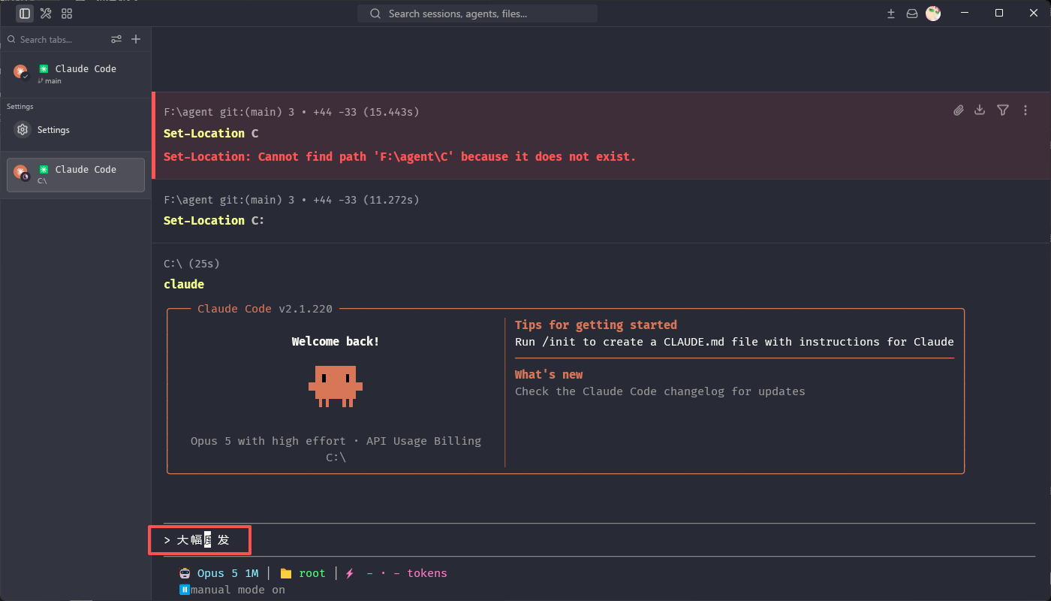Viewport: 1051px width, 601px height.
Task: Click the "Opus 5 1M" model status text
Action: click(227, 573)
